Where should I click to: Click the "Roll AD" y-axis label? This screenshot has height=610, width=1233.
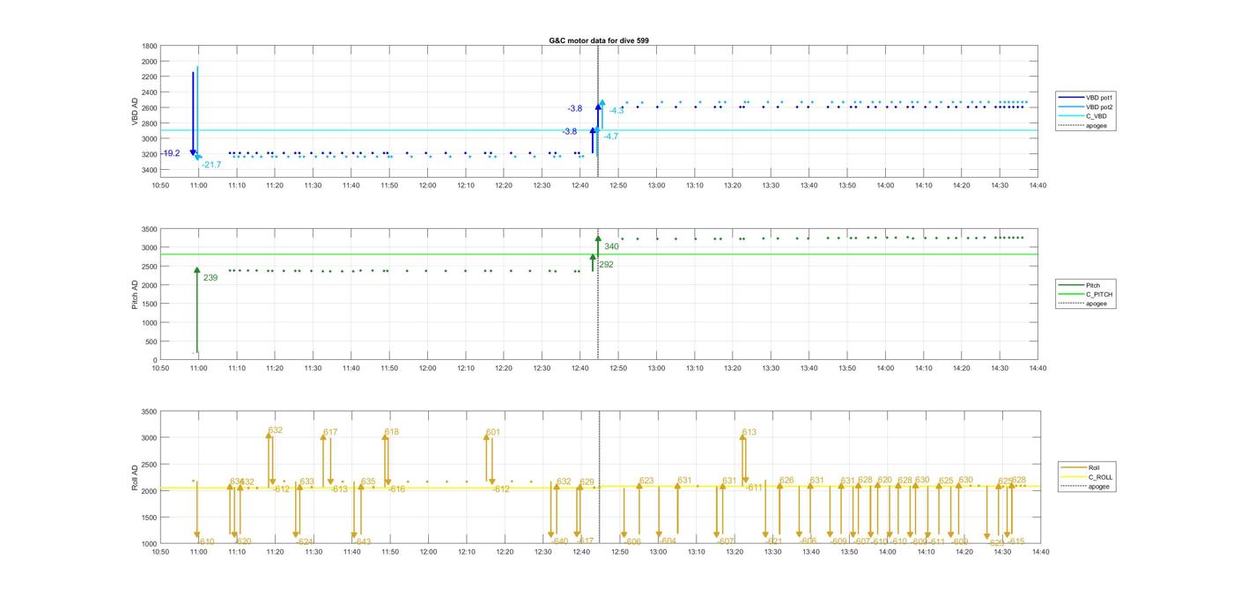pyautogui.click(x=136, y=477)
